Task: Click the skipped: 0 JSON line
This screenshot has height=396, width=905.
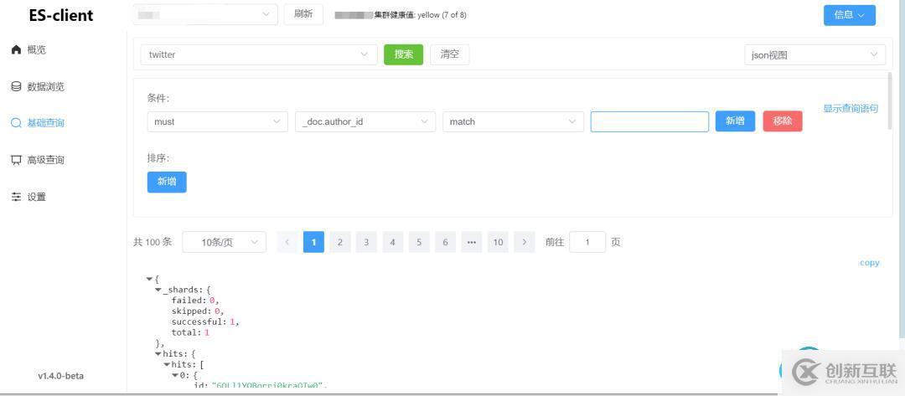Action: 198,311
